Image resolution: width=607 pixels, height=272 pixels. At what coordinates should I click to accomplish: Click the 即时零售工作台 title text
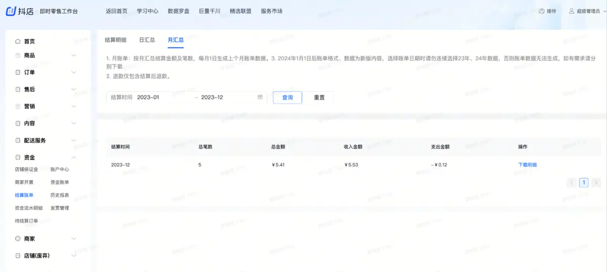point(59,11)
